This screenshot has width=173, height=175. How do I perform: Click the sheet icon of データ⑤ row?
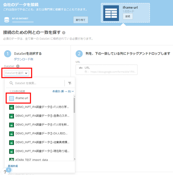[x=11, y=116]
